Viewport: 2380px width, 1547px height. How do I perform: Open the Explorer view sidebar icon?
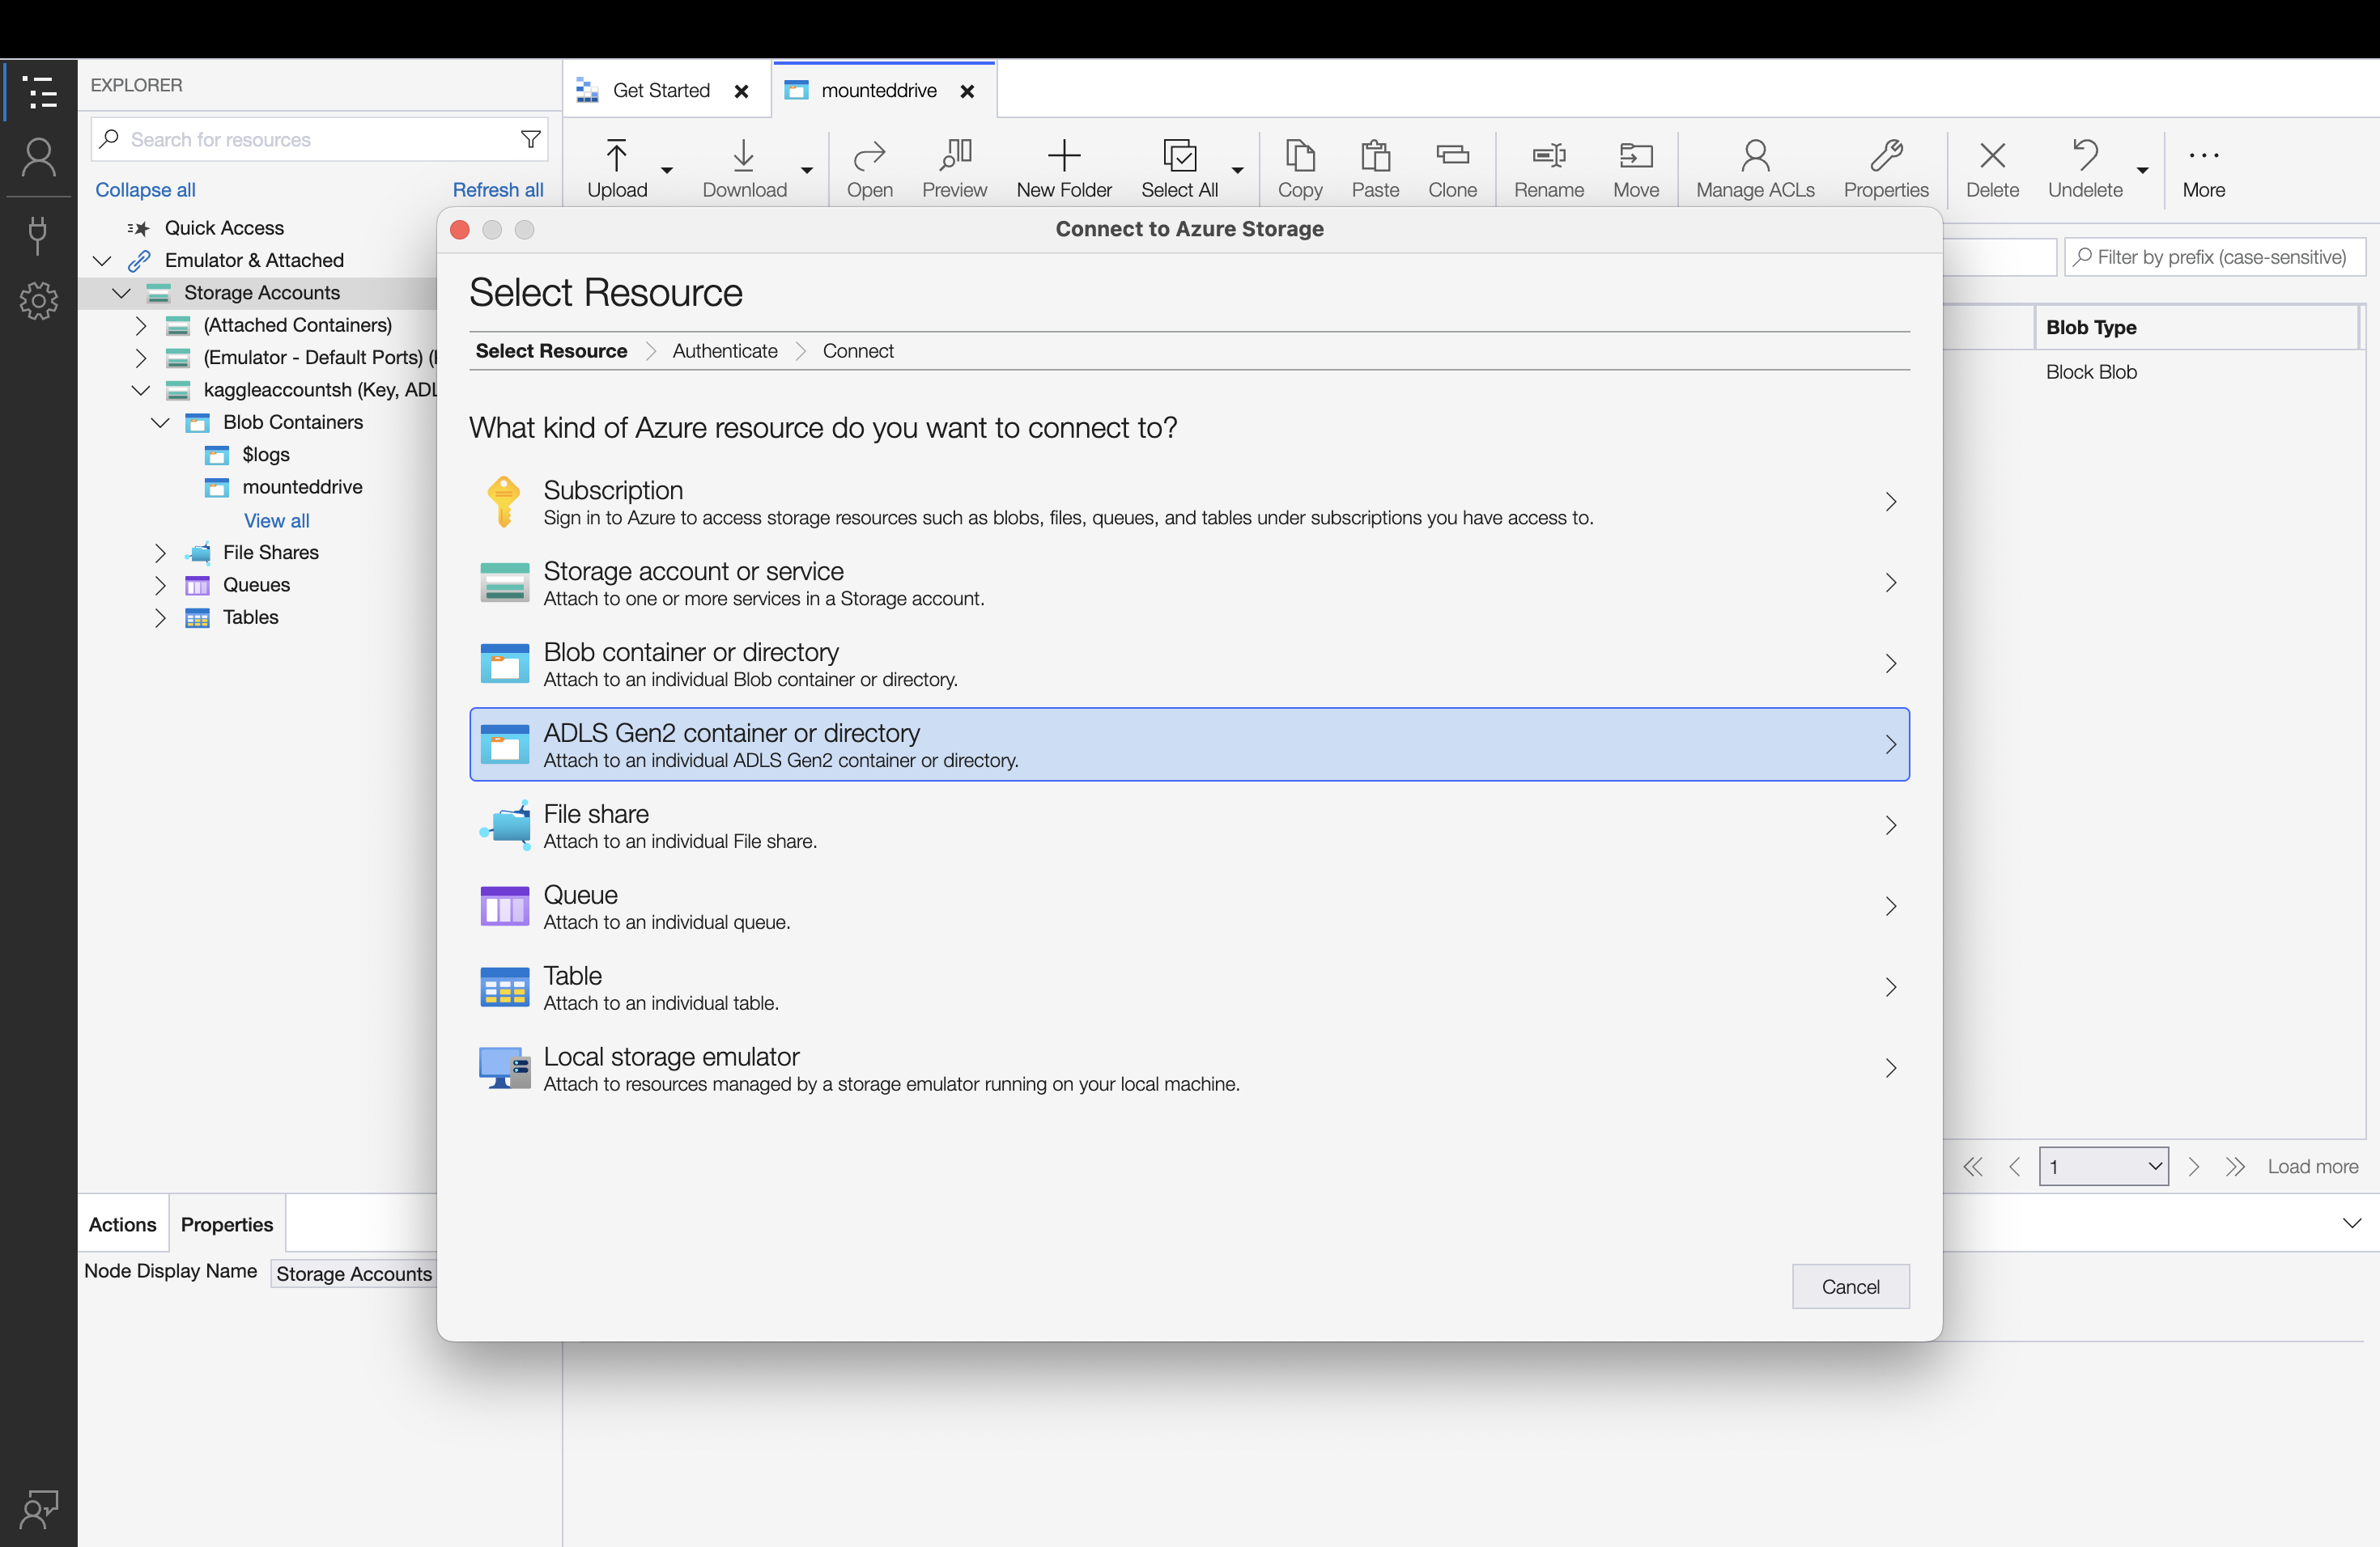coord(39,92)
